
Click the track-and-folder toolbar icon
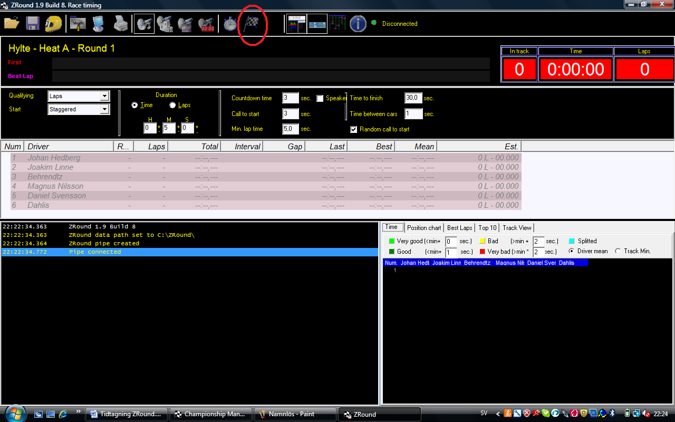tap(78, 24)
